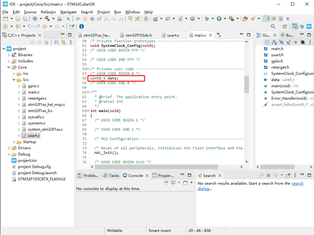The height and width of the screenshot is (235, 314).
Task: Collapse the Core folder
Action: (9, 67)
